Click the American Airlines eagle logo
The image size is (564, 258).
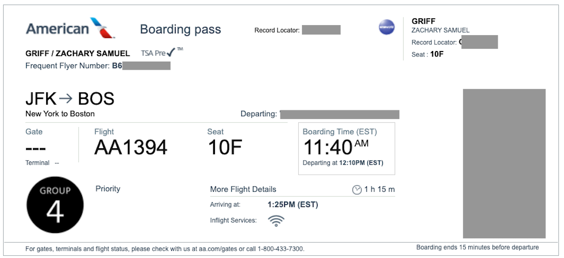102,27
